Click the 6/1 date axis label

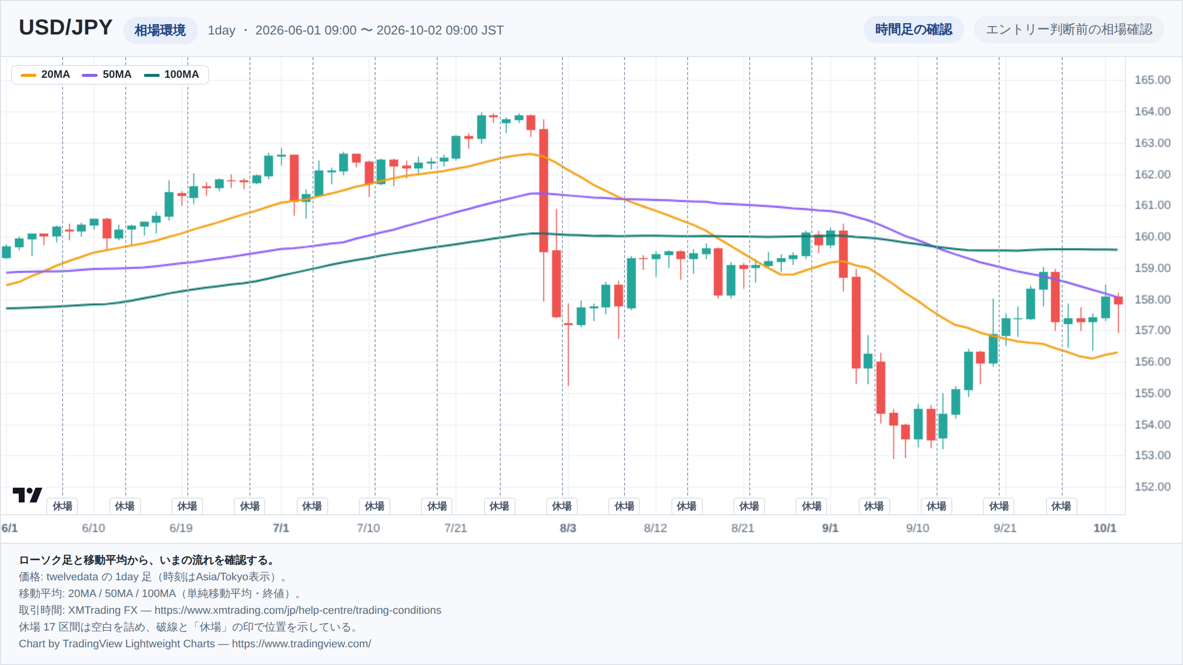coord(9,528)
